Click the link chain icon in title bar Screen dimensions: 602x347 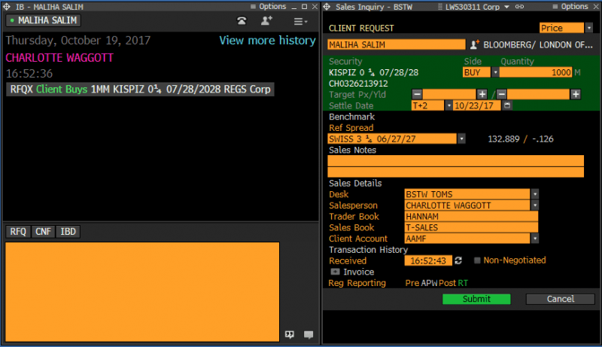click(x=519, y=7)
